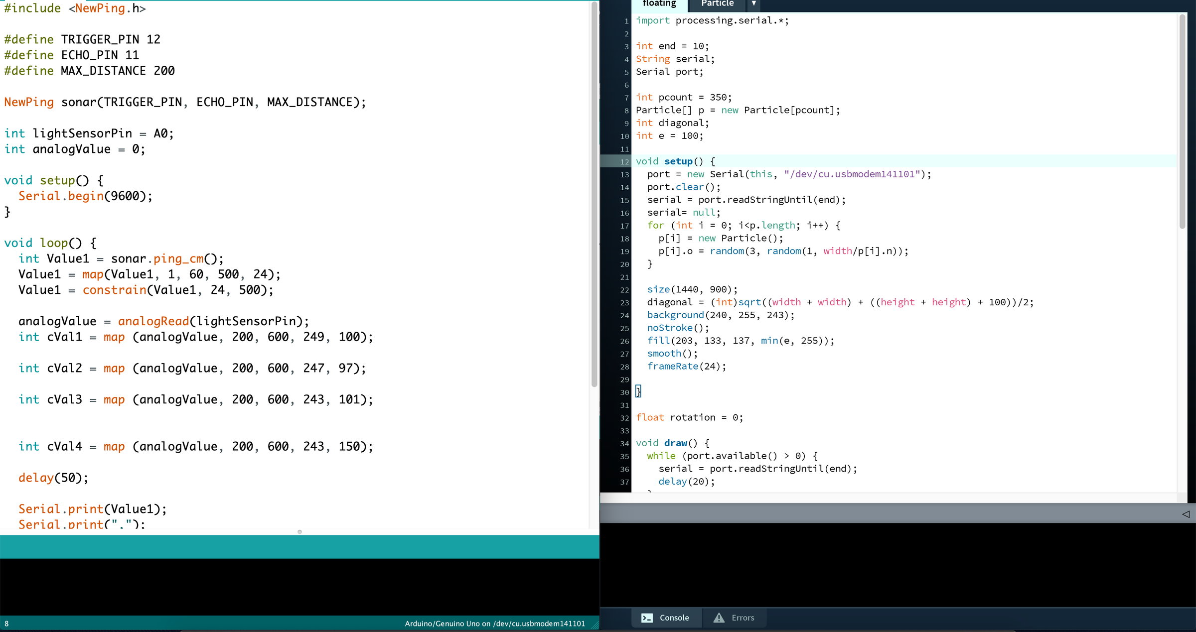This screenshot has width=1196, height=632.
Task: Click the Console terminal icon
Action: [647, 618]
